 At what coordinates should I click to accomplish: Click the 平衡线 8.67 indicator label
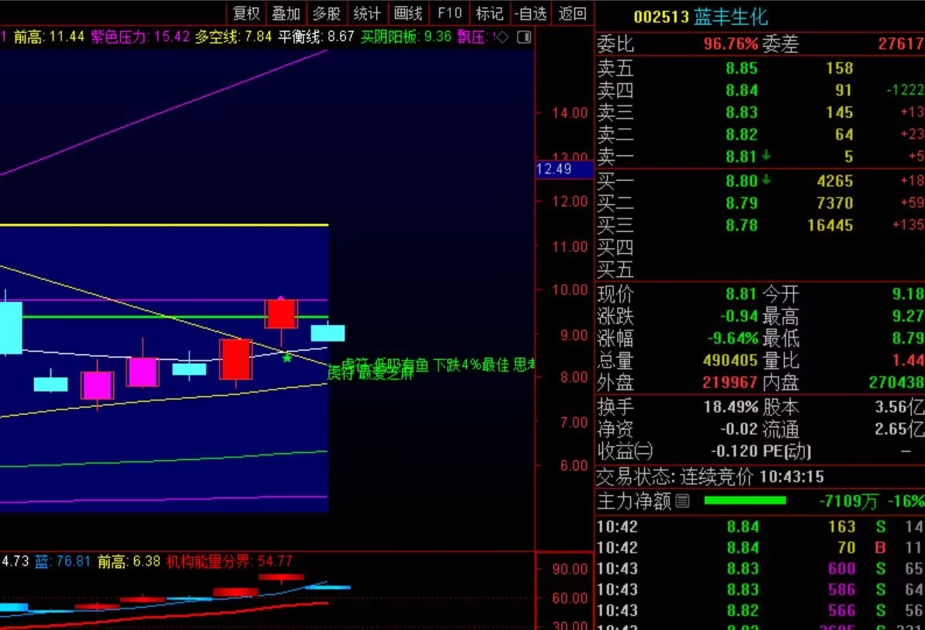pos(316,36)
